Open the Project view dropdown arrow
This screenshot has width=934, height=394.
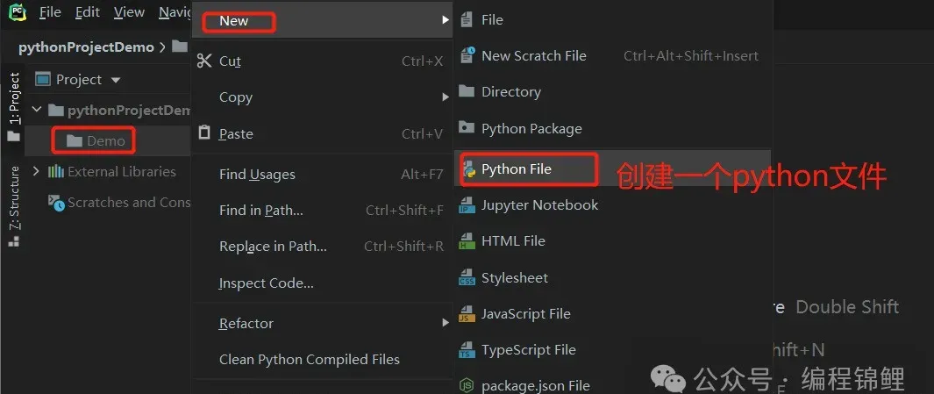[116, 80]
